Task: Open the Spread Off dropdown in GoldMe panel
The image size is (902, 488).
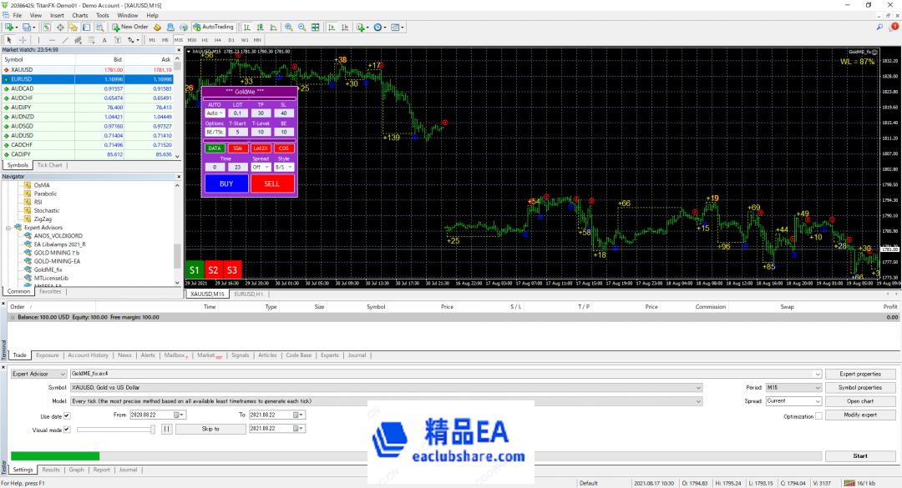Action: point(261,168)
